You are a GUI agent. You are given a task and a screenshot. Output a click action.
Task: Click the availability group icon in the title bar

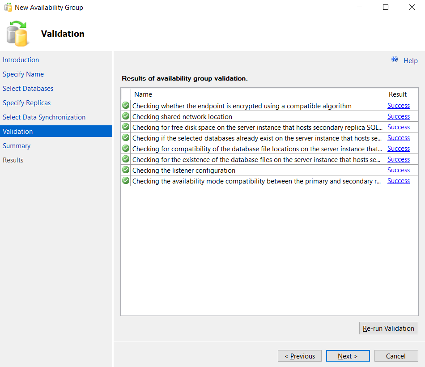[x=7, y=7]
